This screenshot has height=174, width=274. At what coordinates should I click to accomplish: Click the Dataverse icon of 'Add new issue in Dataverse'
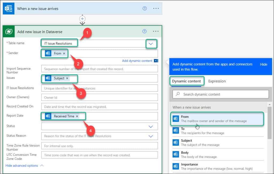click(9, 32)
